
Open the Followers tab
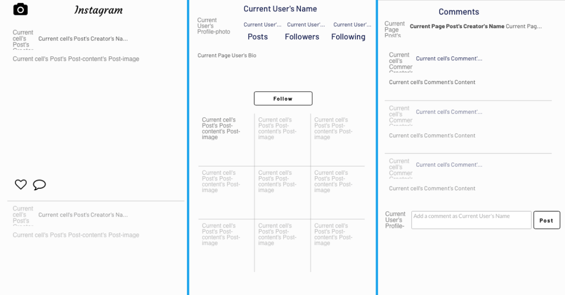302,37
